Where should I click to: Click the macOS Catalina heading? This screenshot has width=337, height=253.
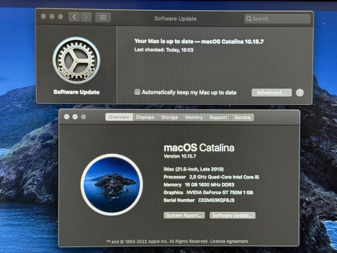click(199, 147)
